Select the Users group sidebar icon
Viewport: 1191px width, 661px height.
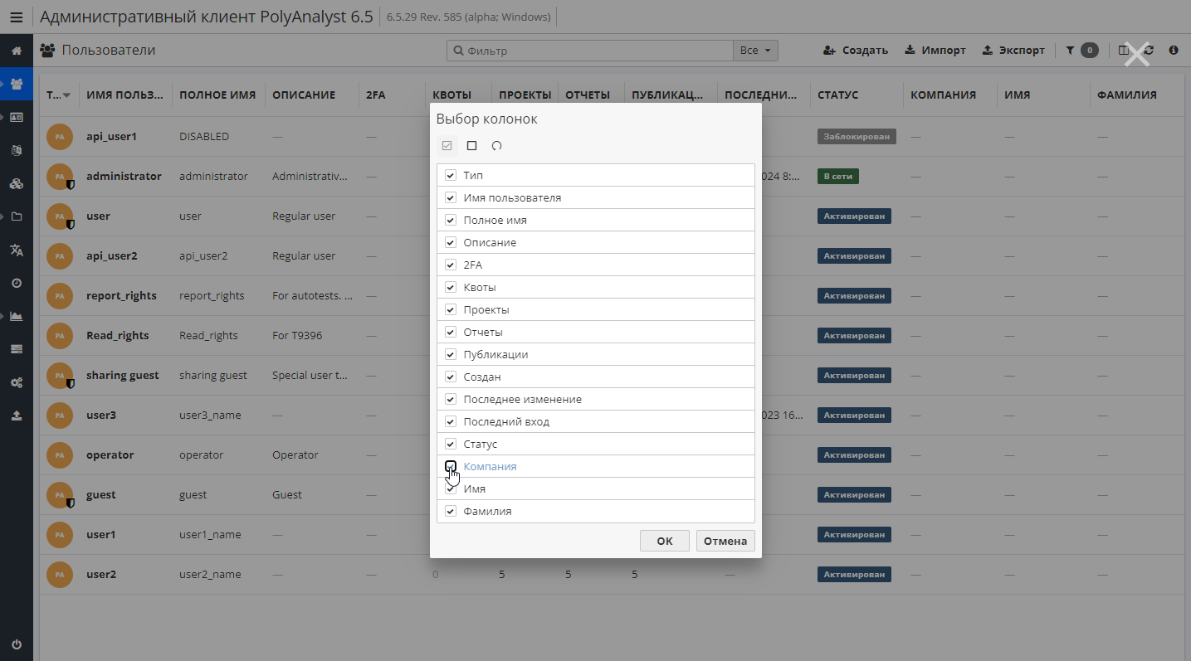tap(17, 84)
